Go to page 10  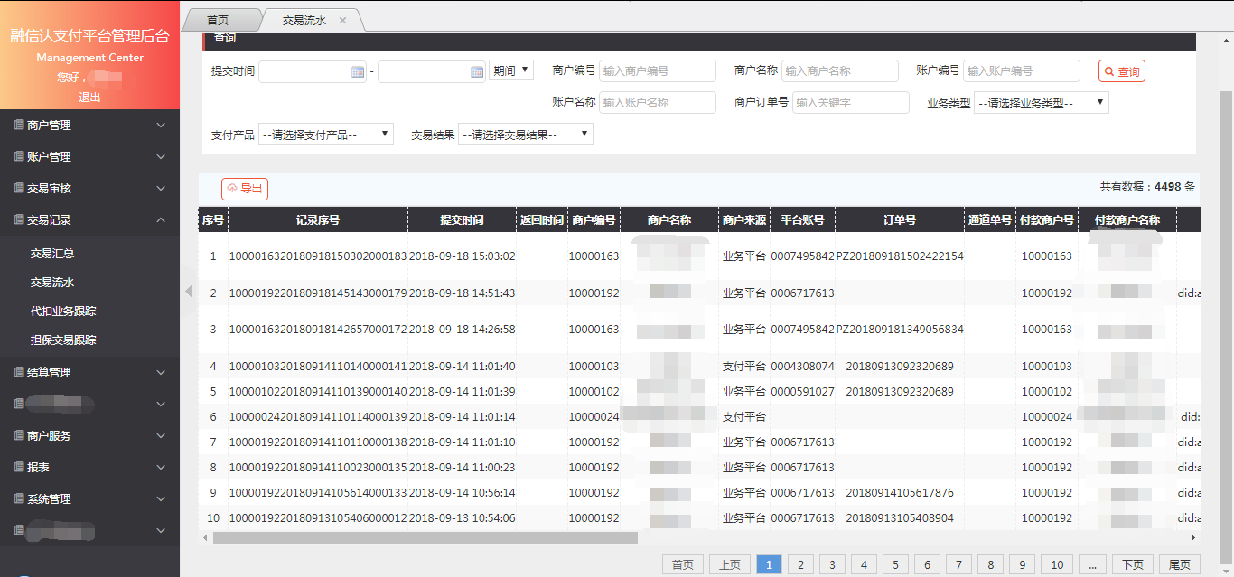pos(1057,564)
